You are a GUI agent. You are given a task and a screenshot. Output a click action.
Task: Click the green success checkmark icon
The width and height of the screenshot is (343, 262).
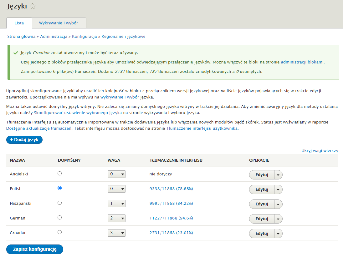(x=16, y=53)
